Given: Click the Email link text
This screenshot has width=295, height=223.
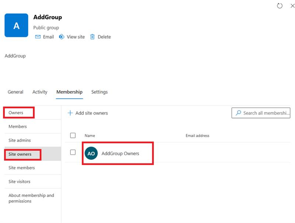Looking at the screenshot, I should (48, 37).
